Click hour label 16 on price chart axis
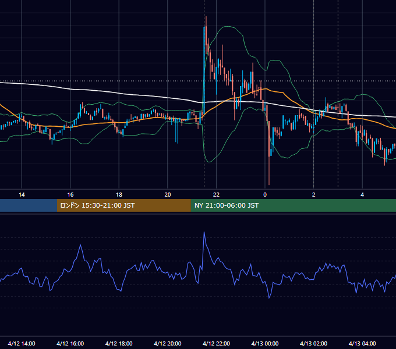396x349 pixels. (70, 195)
